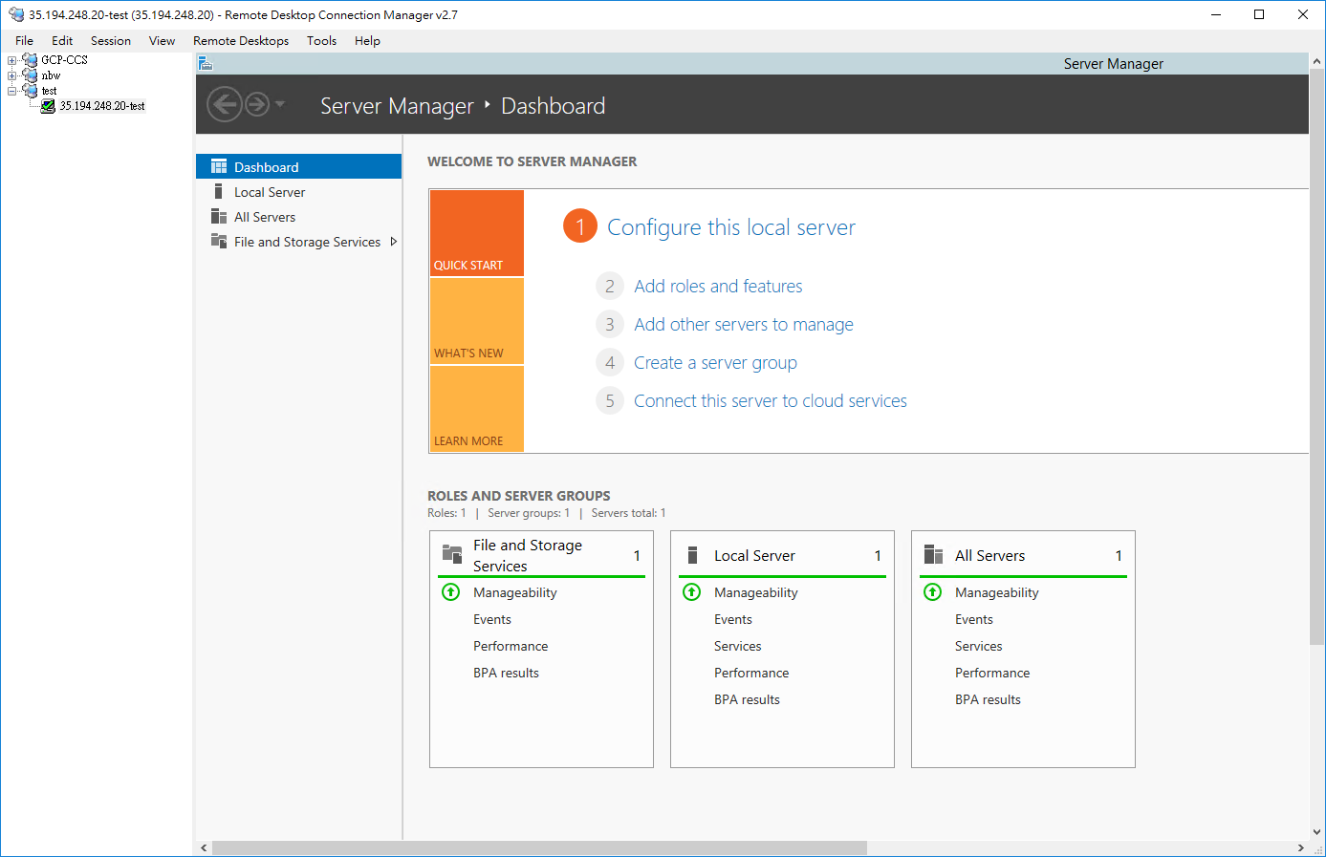Click BPA results in the Local Server tile
This screenshot has width=1326, height=857.
[747, 699]
